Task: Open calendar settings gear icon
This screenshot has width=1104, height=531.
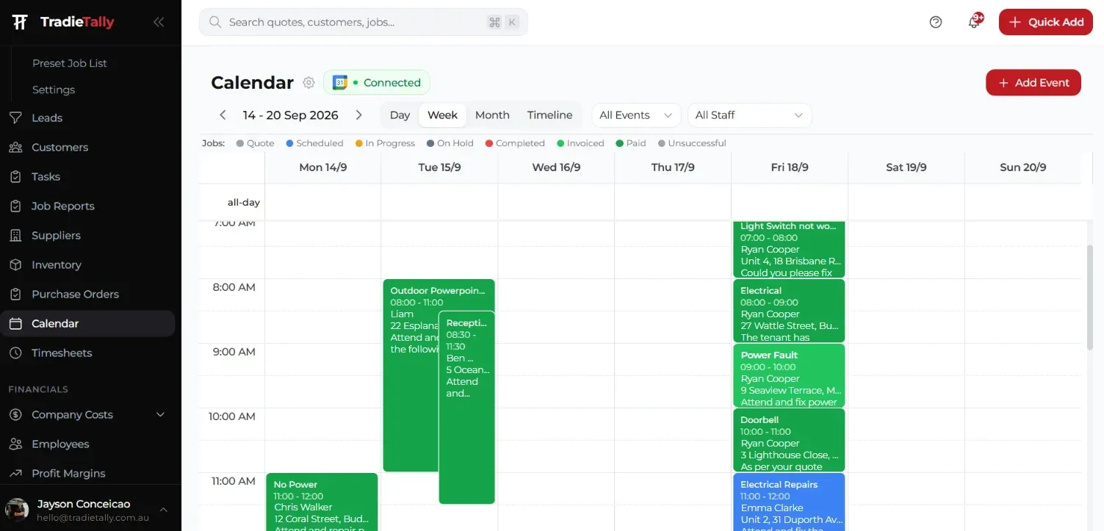Action: 309,83
